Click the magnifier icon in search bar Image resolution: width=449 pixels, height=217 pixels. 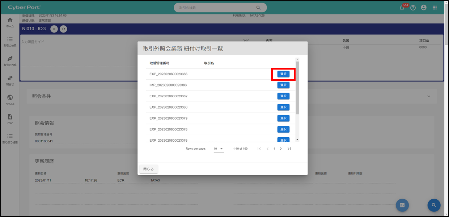tap(258, 8)
